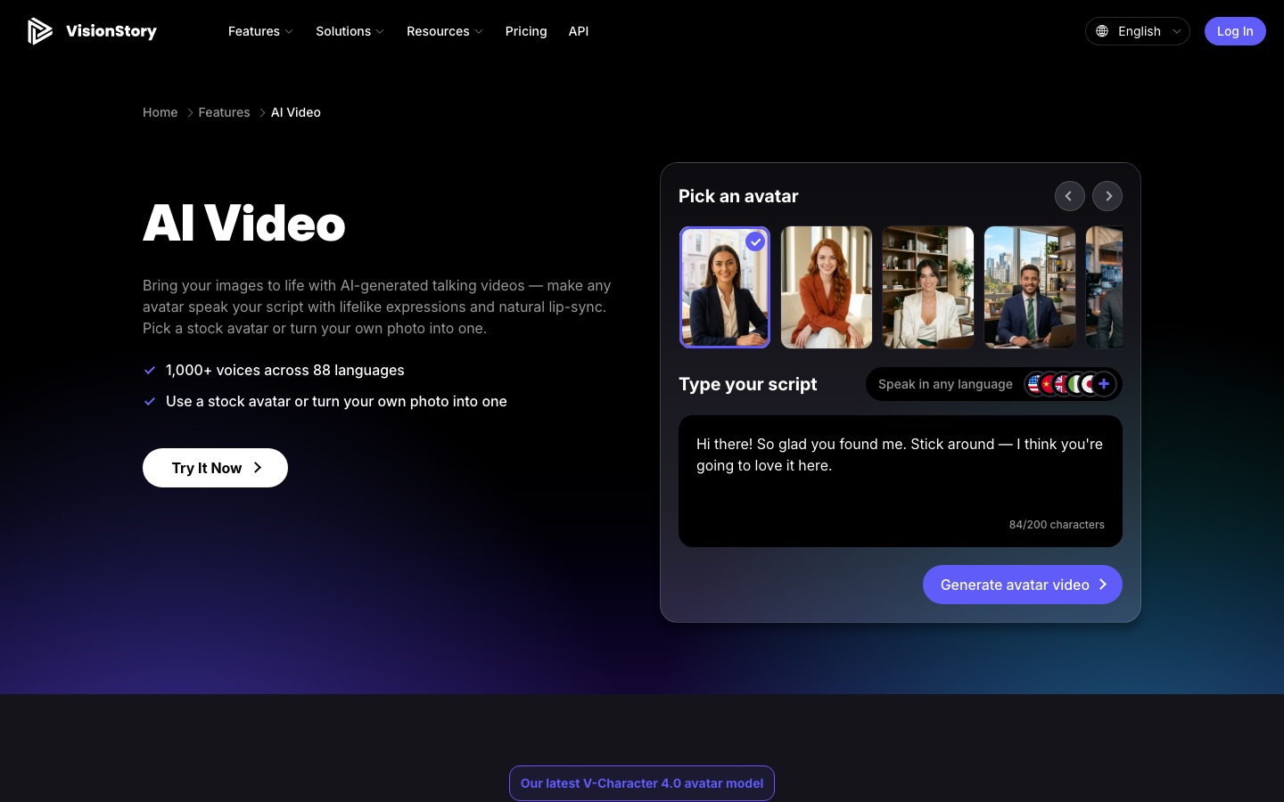
Task: Click the 'Type your script' heading
Action: [747, 384]
